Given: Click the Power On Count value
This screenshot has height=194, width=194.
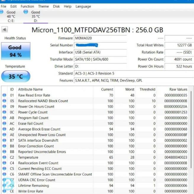Looking at the screenshot, I should click(x=179, y=59).
